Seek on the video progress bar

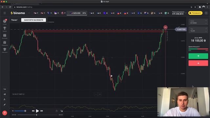click(37, 115)
